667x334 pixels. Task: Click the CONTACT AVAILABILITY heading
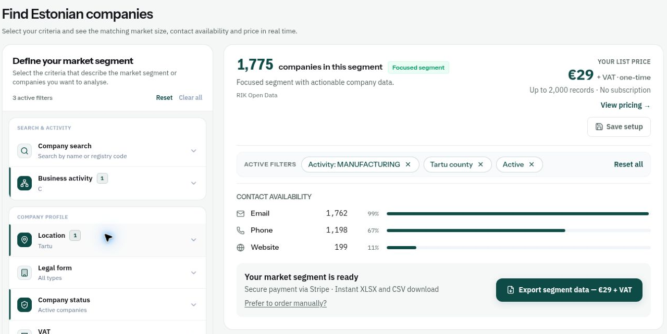tap(274, 197)
